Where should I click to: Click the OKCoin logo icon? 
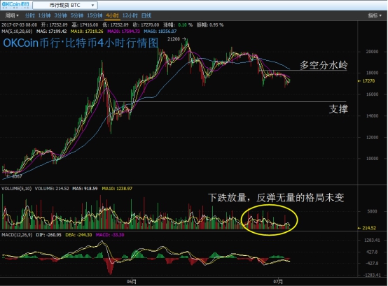point(15,5)
